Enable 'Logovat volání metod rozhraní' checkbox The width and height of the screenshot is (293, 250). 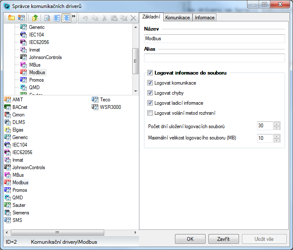pyautogui.click(x=150, y=113)
